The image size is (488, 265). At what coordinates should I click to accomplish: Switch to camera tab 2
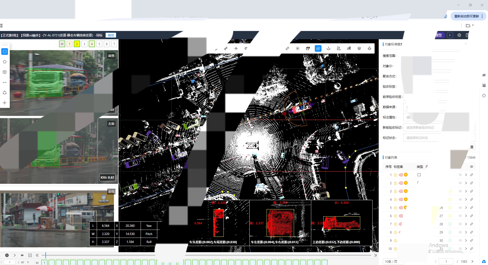77,44
